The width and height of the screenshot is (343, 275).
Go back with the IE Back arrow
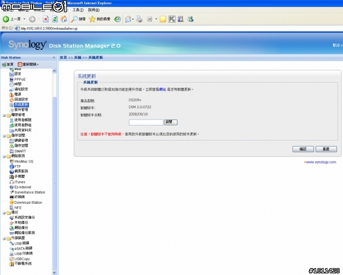click(x=6, y=19)
